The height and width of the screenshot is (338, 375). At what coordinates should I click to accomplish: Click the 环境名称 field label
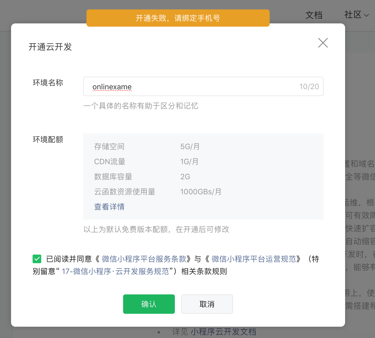[48, 83]
